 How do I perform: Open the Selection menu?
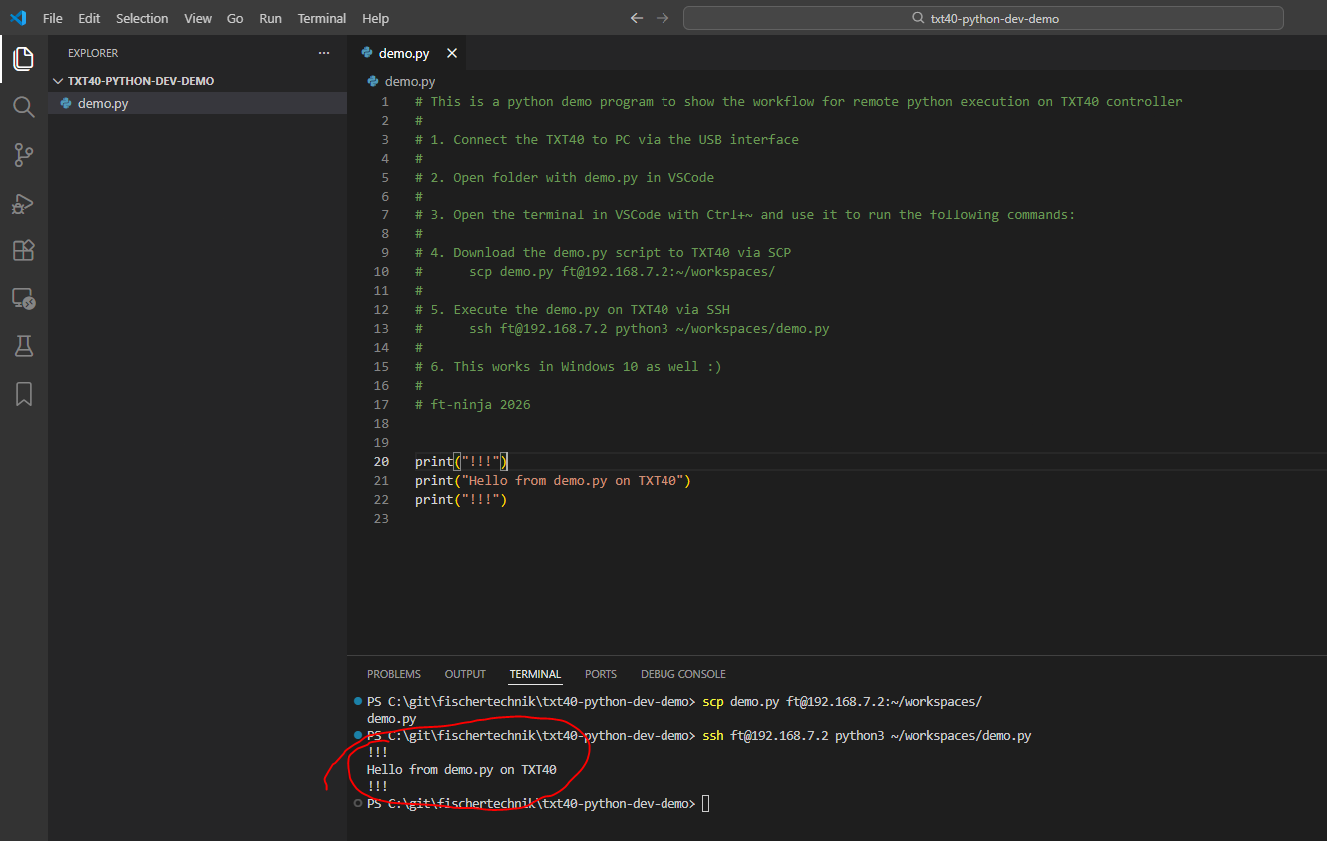coord(142,19)
